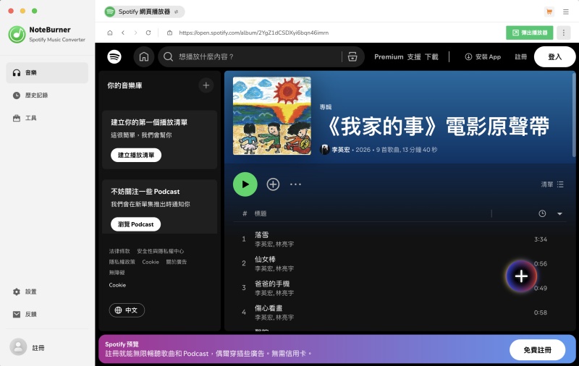Click the NoteBurner app logo
This screenshot has height=366, width=579.
(x=17, y=34)
